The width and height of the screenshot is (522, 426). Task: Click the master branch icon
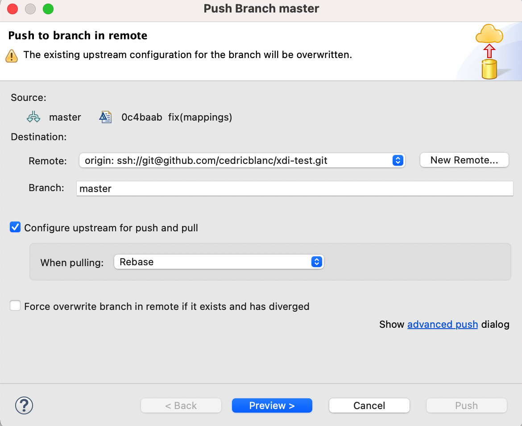[x=33, y=117]
